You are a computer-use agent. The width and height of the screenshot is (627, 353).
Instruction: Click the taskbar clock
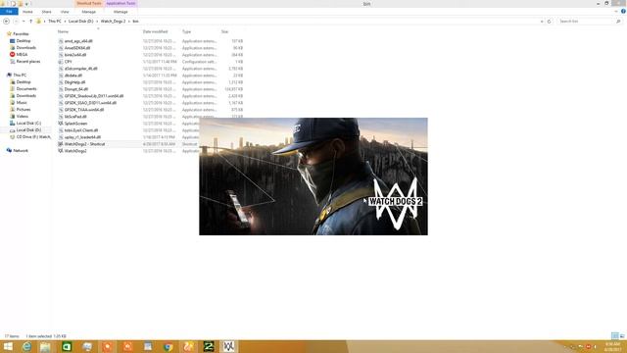[x=612, y=346]
